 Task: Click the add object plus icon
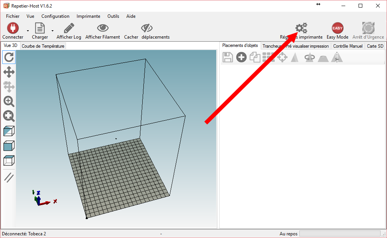click(x=241, y=58)
